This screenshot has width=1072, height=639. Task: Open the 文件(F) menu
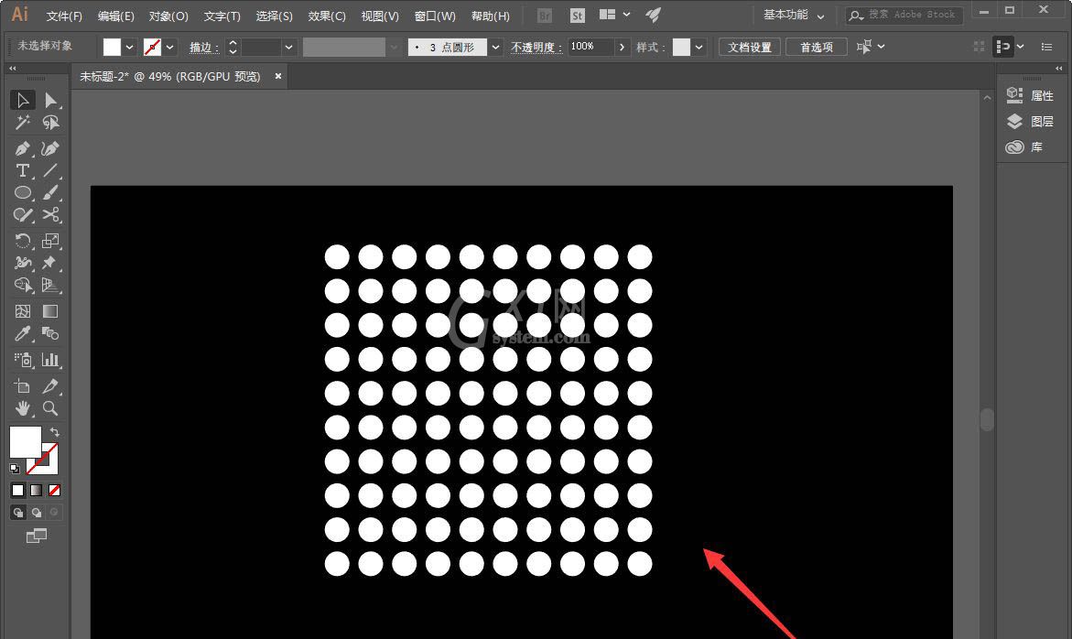(x=64, y=16)
